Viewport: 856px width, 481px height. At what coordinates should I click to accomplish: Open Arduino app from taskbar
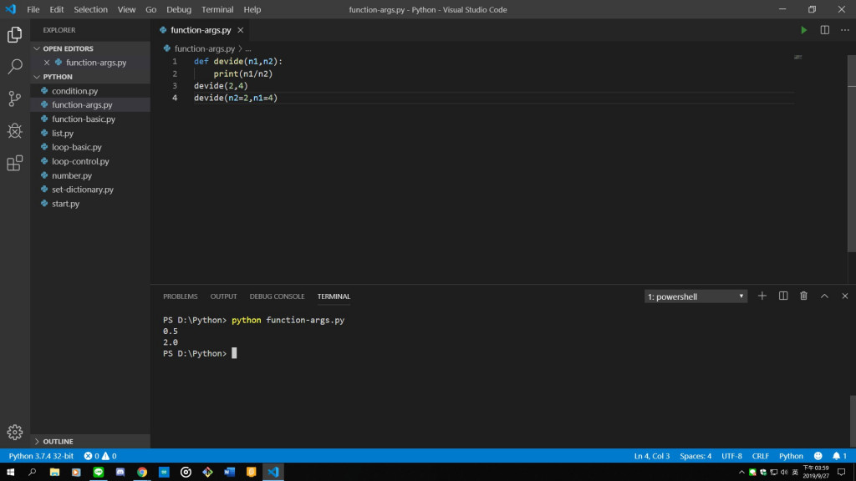[164, 473]
